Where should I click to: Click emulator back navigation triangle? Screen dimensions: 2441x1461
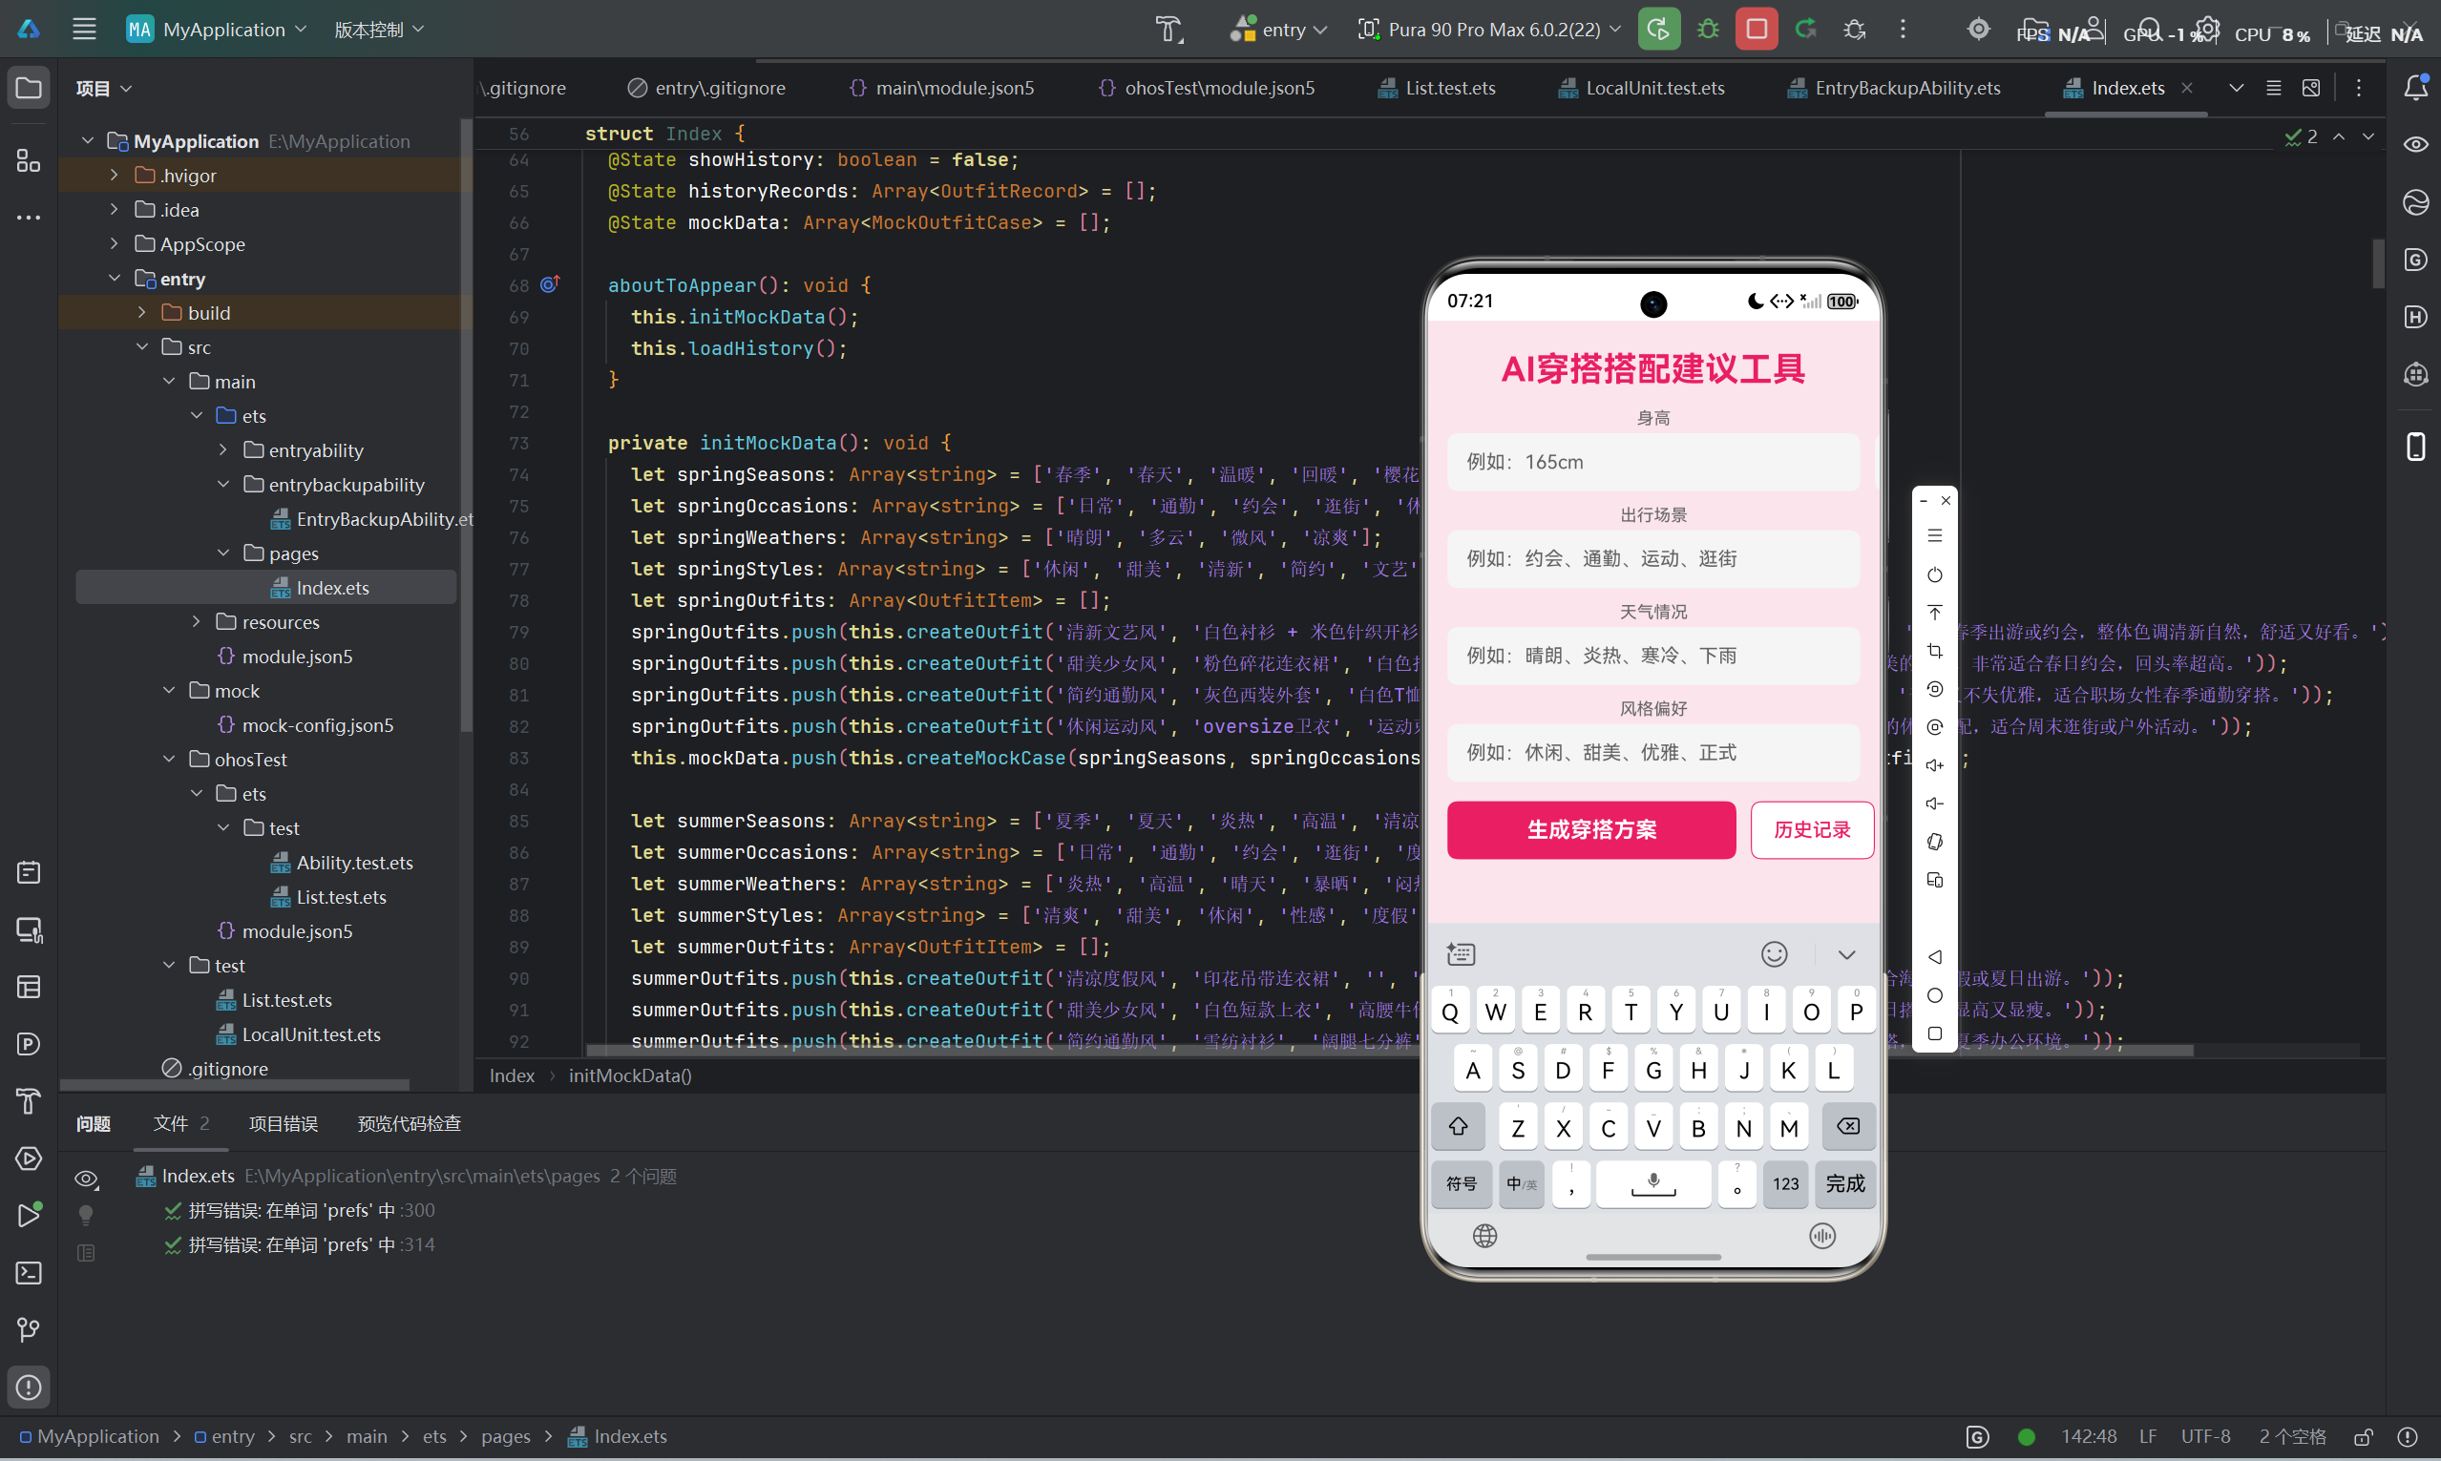tap(1934, 957)
